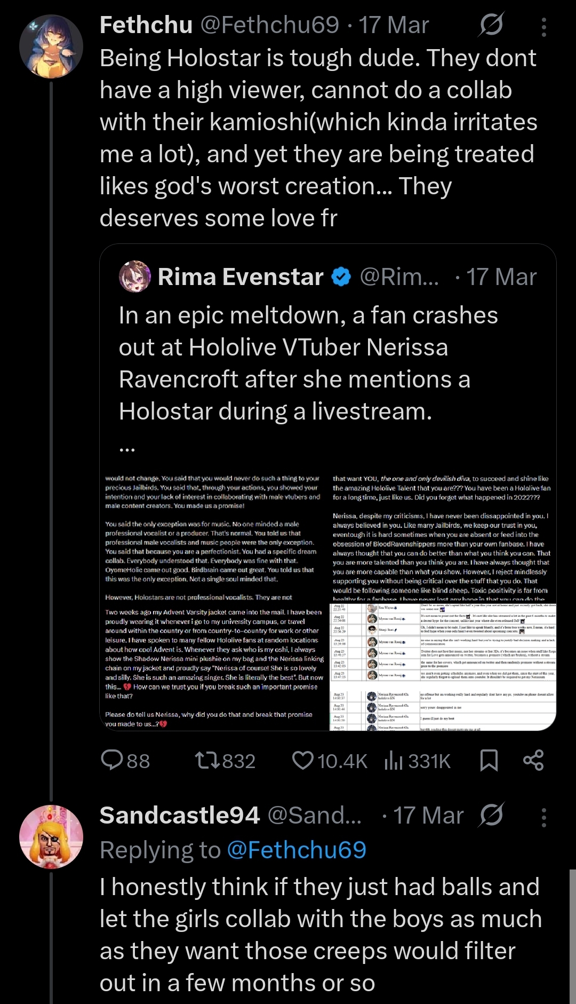This screenshot has height=1004, width=576.
Task: Open three-dot menu on Sandcastle94's reply
Action: [x=543, y=817]
